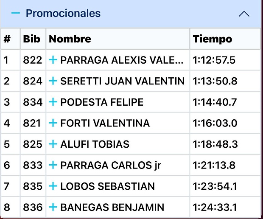Show details plus for BANEGAS BENJAMIN
The height and width of the screenshot is (219, 263).
tap(53, 208)
